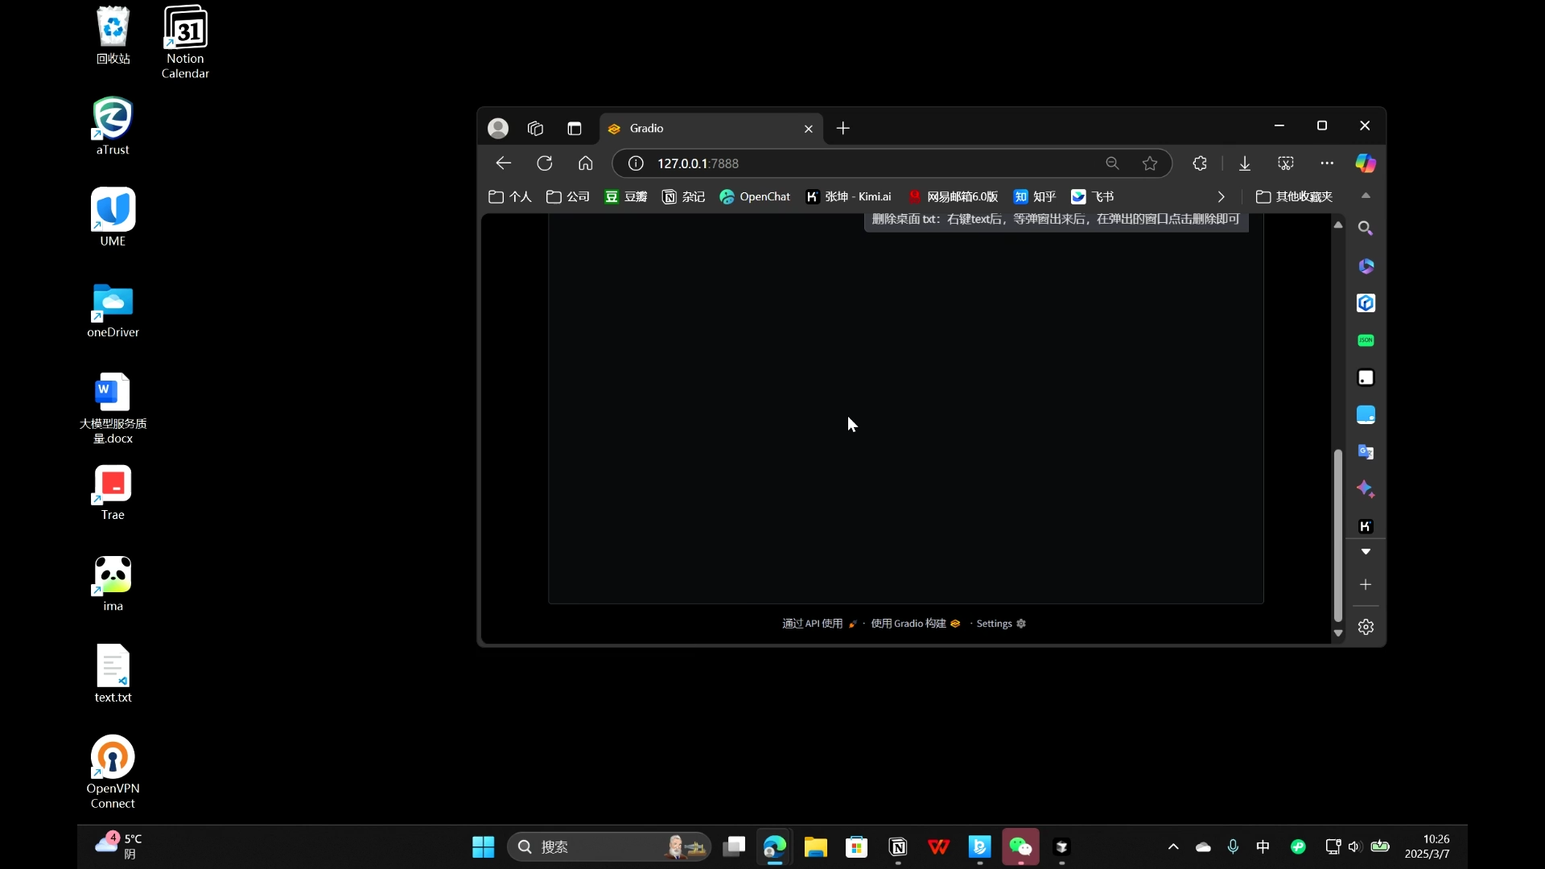Open the sidebar search magnifier icon
This screenshot has width=1545, height=869.
pyautogui.click(x=1366, y=229)
